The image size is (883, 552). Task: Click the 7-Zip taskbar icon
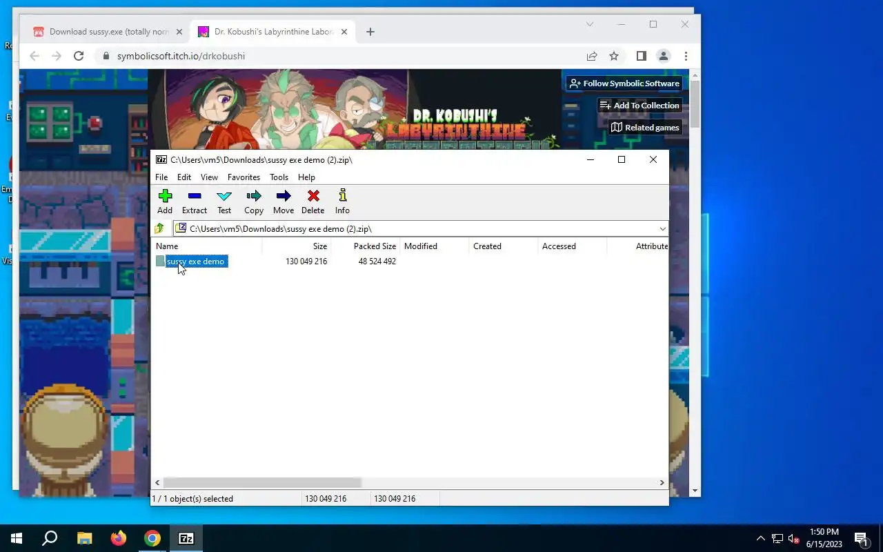tap(186, 538)
